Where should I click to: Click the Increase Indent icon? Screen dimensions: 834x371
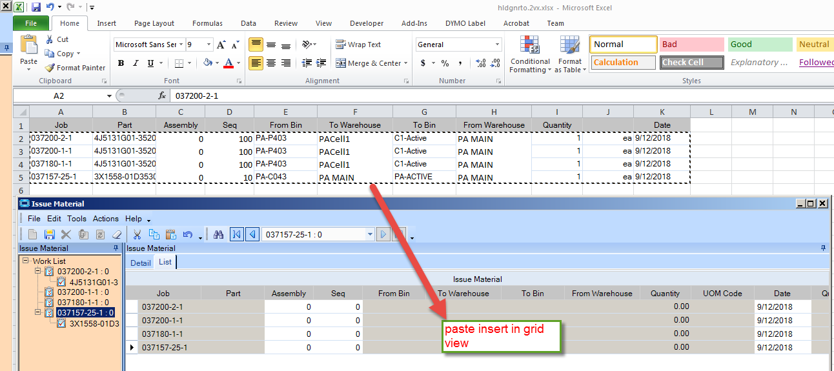(321, 63)
